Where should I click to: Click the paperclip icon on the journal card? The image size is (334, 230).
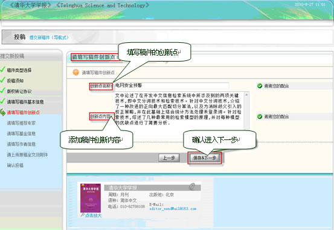(192, 186)
